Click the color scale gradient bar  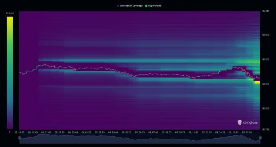[x=10, y=73]
